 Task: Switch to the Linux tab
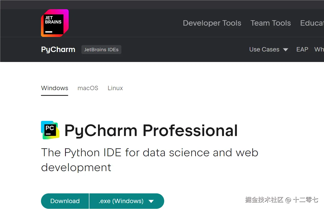(x=115, y=88)
